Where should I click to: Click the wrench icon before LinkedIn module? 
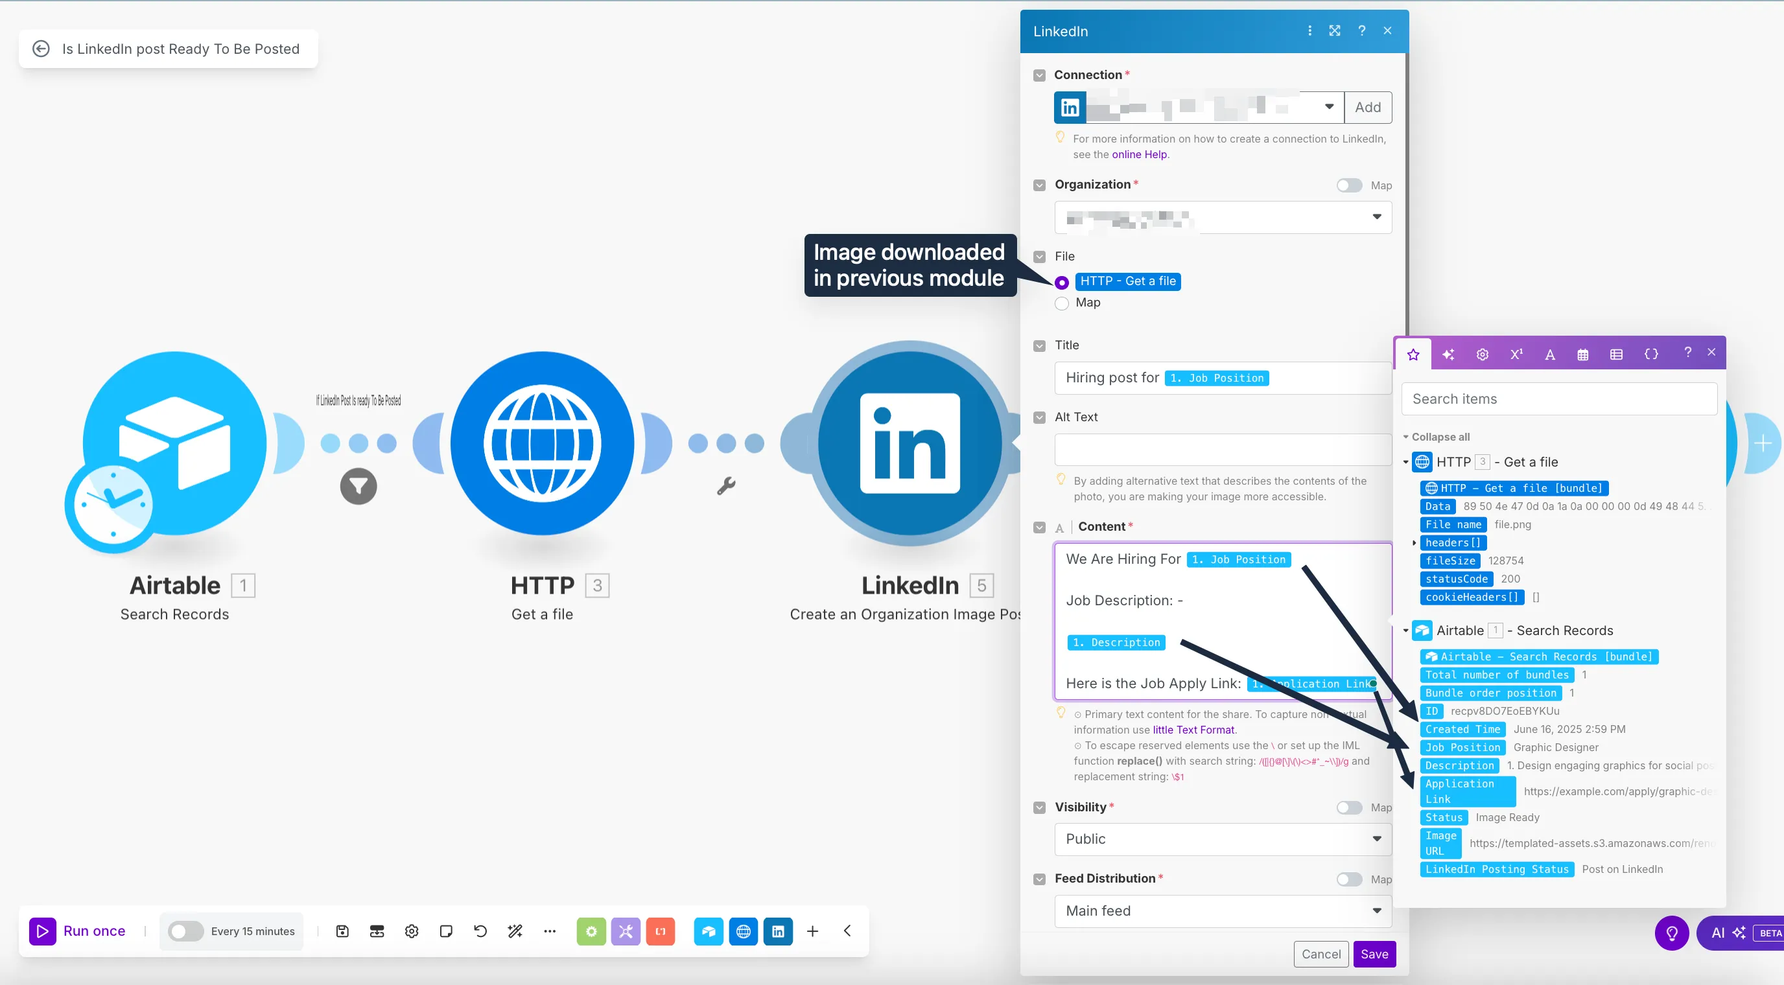tap(726, 486)
